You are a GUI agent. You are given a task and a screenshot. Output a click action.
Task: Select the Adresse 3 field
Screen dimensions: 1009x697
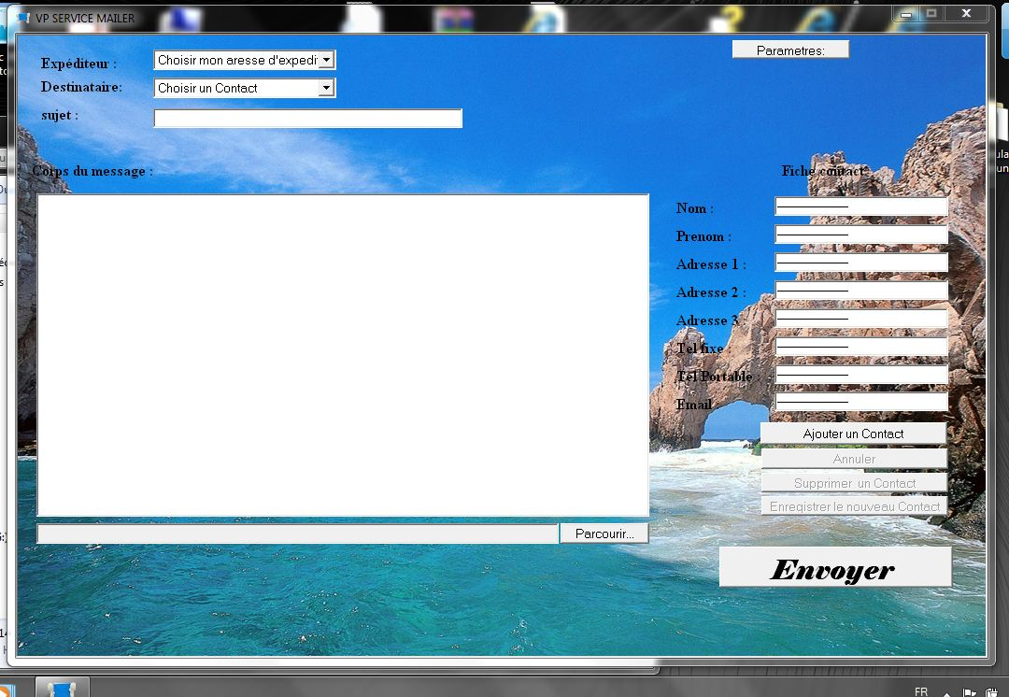coord(860,319)
